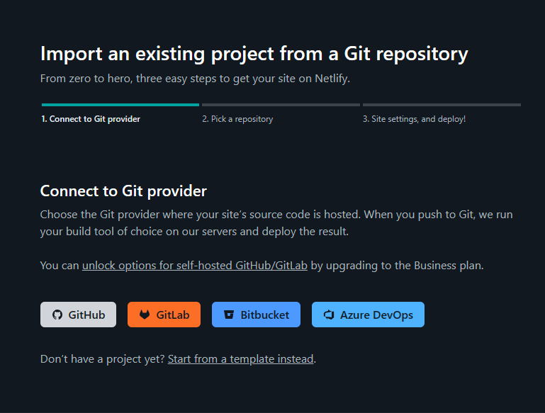Click the From zero to hero subtitle

pyautogui.click(x=195, y=79)
